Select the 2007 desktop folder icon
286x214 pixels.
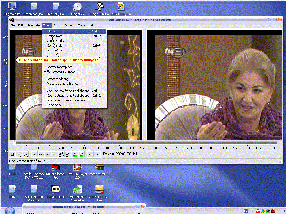(12, 192)
